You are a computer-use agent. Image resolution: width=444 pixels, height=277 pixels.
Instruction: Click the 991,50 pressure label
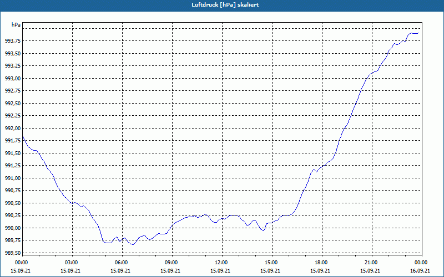coord(13,153)
